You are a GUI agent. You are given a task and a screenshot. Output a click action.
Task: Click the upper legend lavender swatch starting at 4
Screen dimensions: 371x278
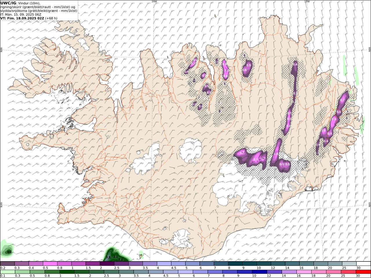pos(164,264)
